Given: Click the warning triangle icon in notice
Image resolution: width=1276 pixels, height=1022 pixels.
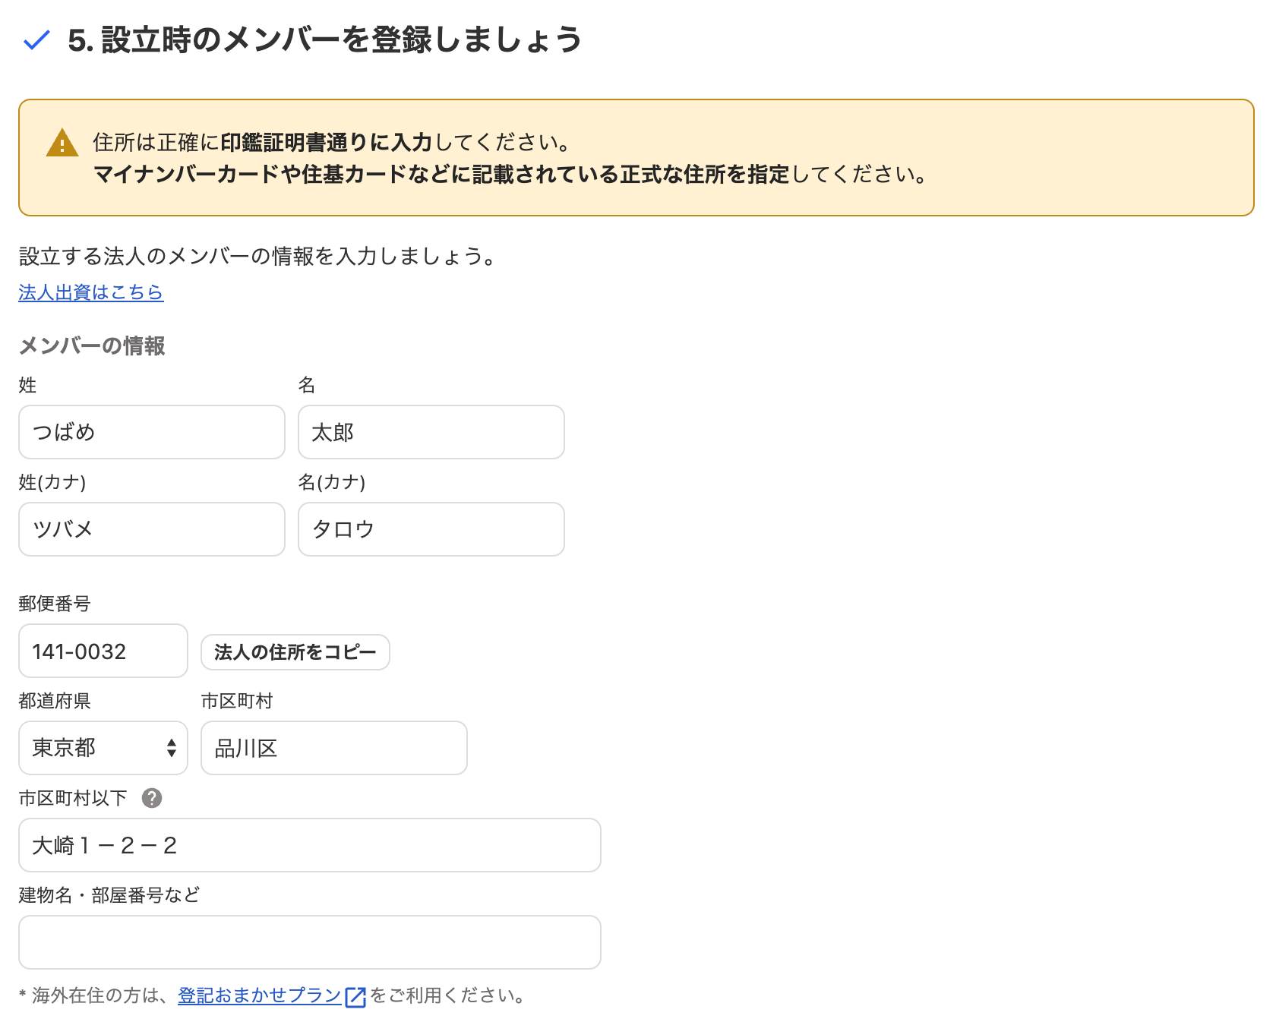Looking at the screenshot, I should [62, 143].
